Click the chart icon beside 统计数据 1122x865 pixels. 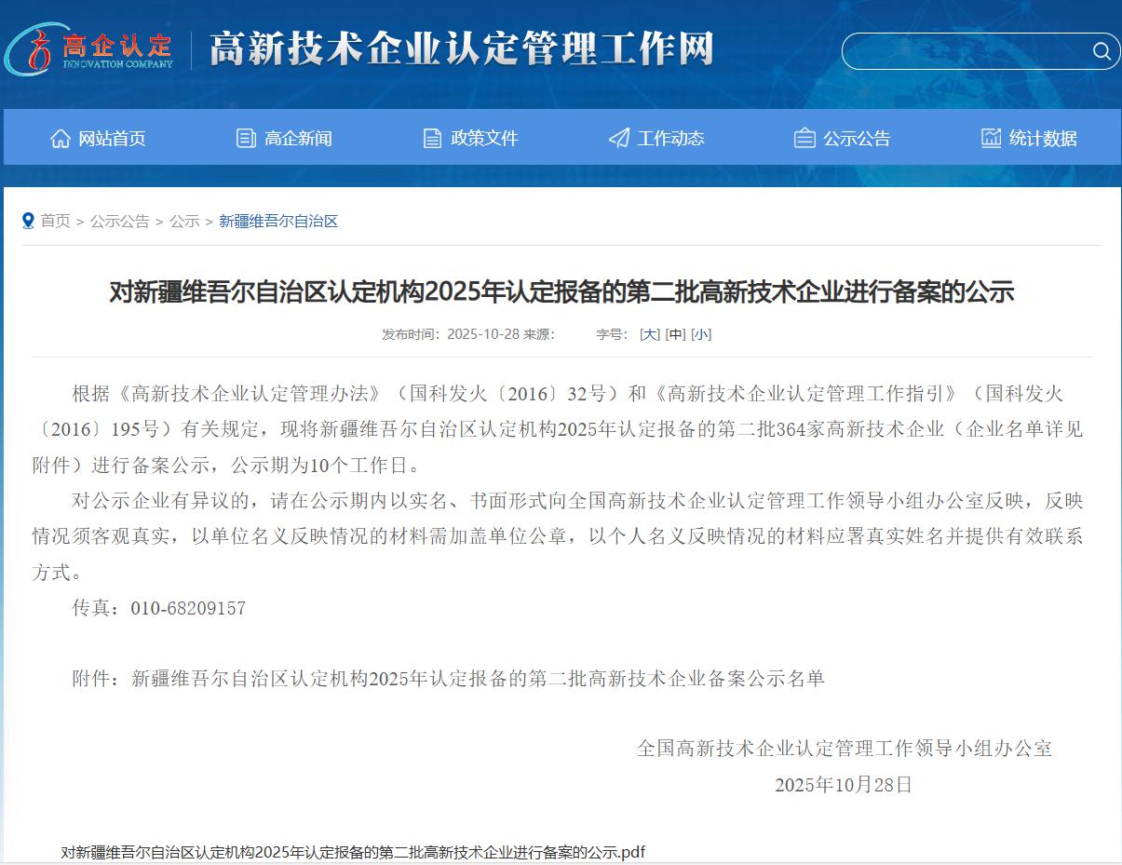[x=991, y=139]
